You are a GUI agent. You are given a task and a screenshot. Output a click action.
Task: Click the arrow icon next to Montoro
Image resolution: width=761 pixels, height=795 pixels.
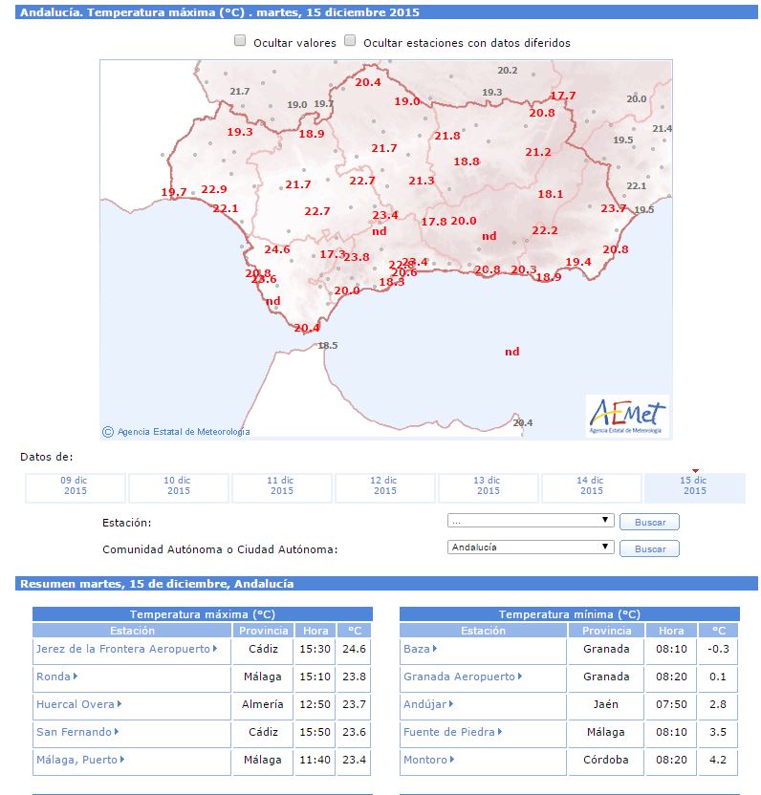point(452,760)
